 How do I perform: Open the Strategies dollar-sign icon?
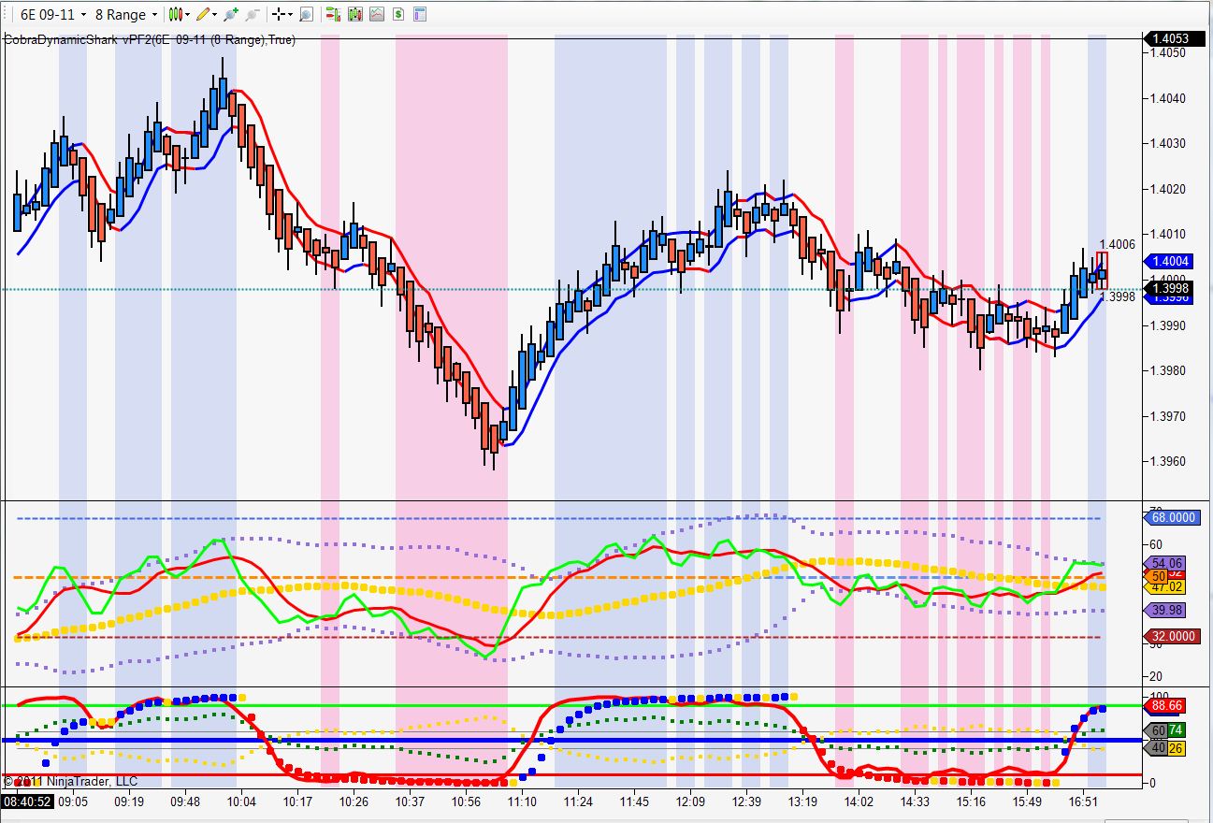(397, 15)
